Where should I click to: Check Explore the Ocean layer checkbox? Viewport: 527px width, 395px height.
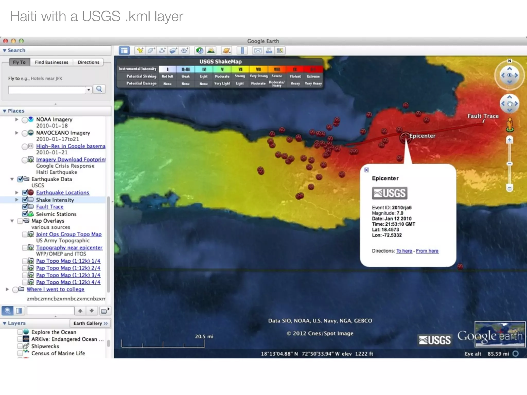click(20, 332)
